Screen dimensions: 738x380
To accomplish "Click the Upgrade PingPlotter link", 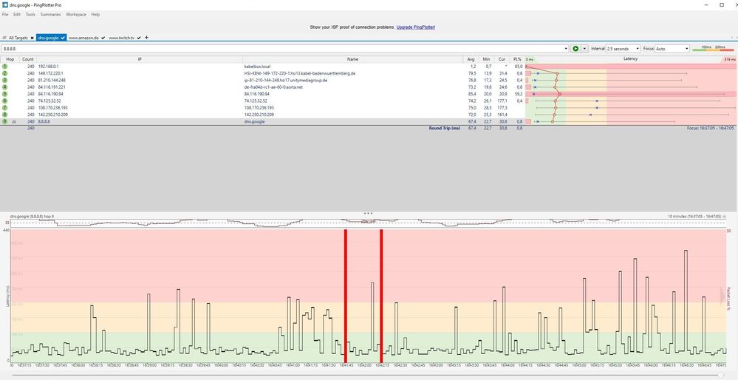I will [x=416, y=27].
